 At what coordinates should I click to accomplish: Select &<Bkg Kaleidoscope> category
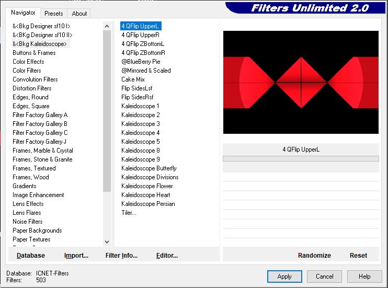point(40,44)
